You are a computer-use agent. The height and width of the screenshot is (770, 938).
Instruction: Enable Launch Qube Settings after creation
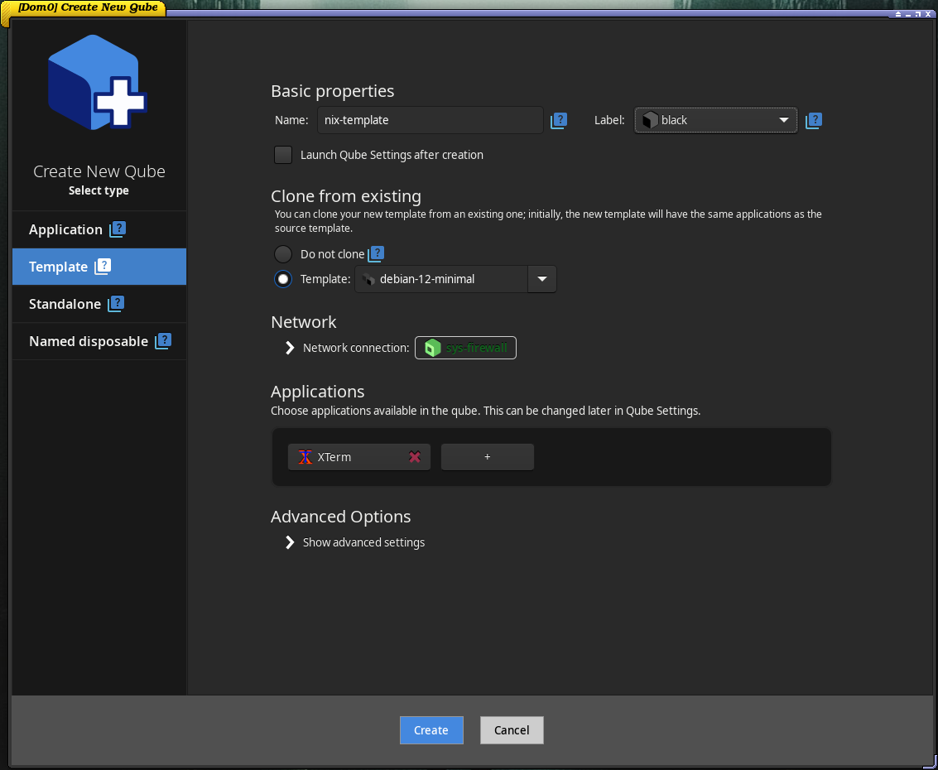[282, 155]
